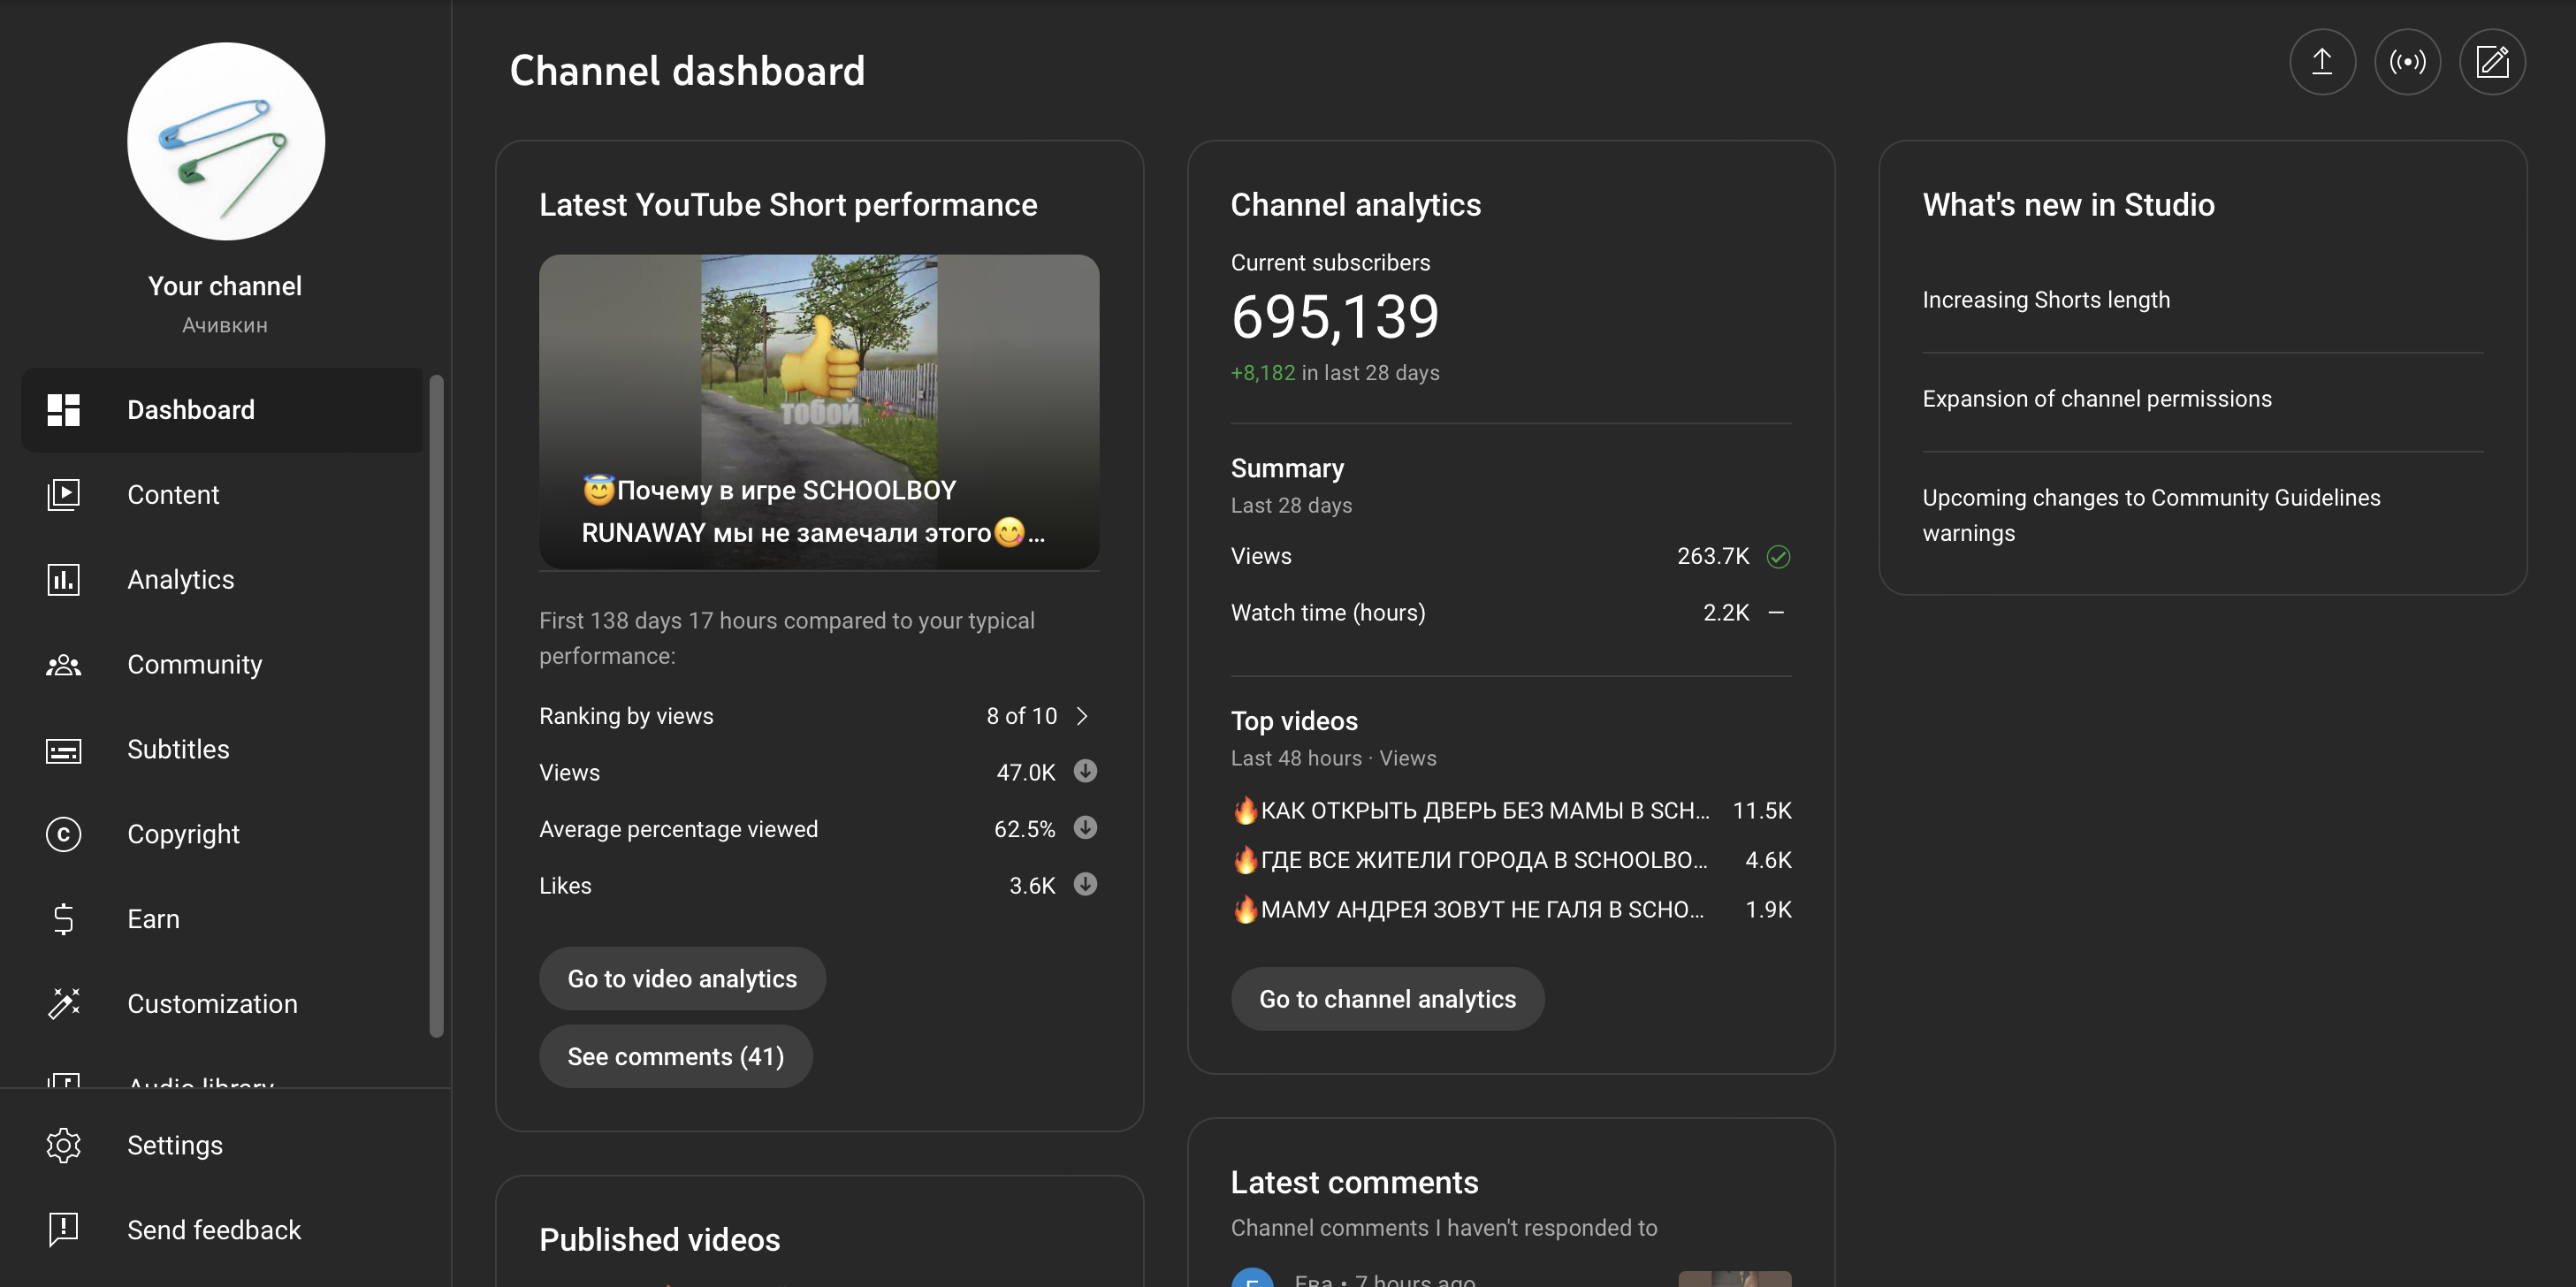Click the Community people icon
2576x1287 pixels.
(63, 665)
